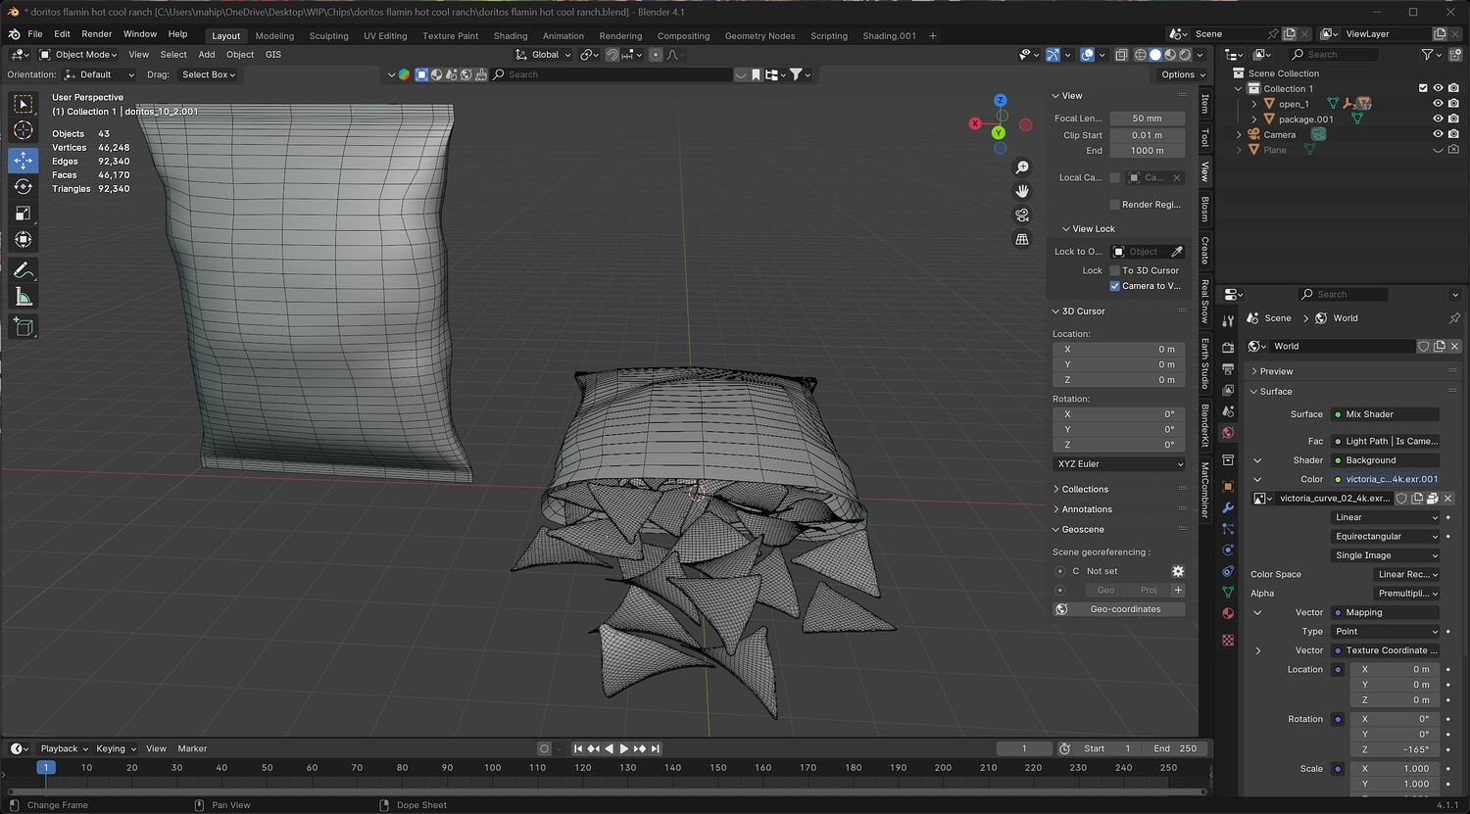Open the Render menu

click(x=96, y=34)
